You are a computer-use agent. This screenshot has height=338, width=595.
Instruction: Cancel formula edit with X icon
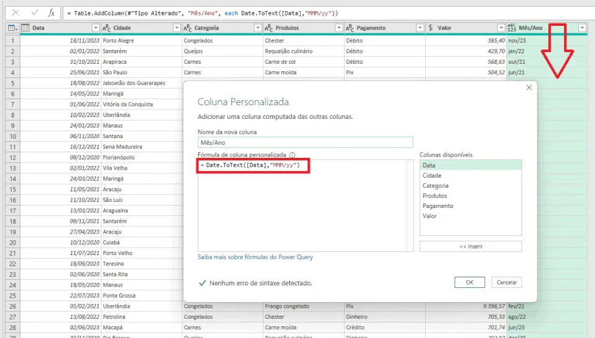(x=15, y=13)
